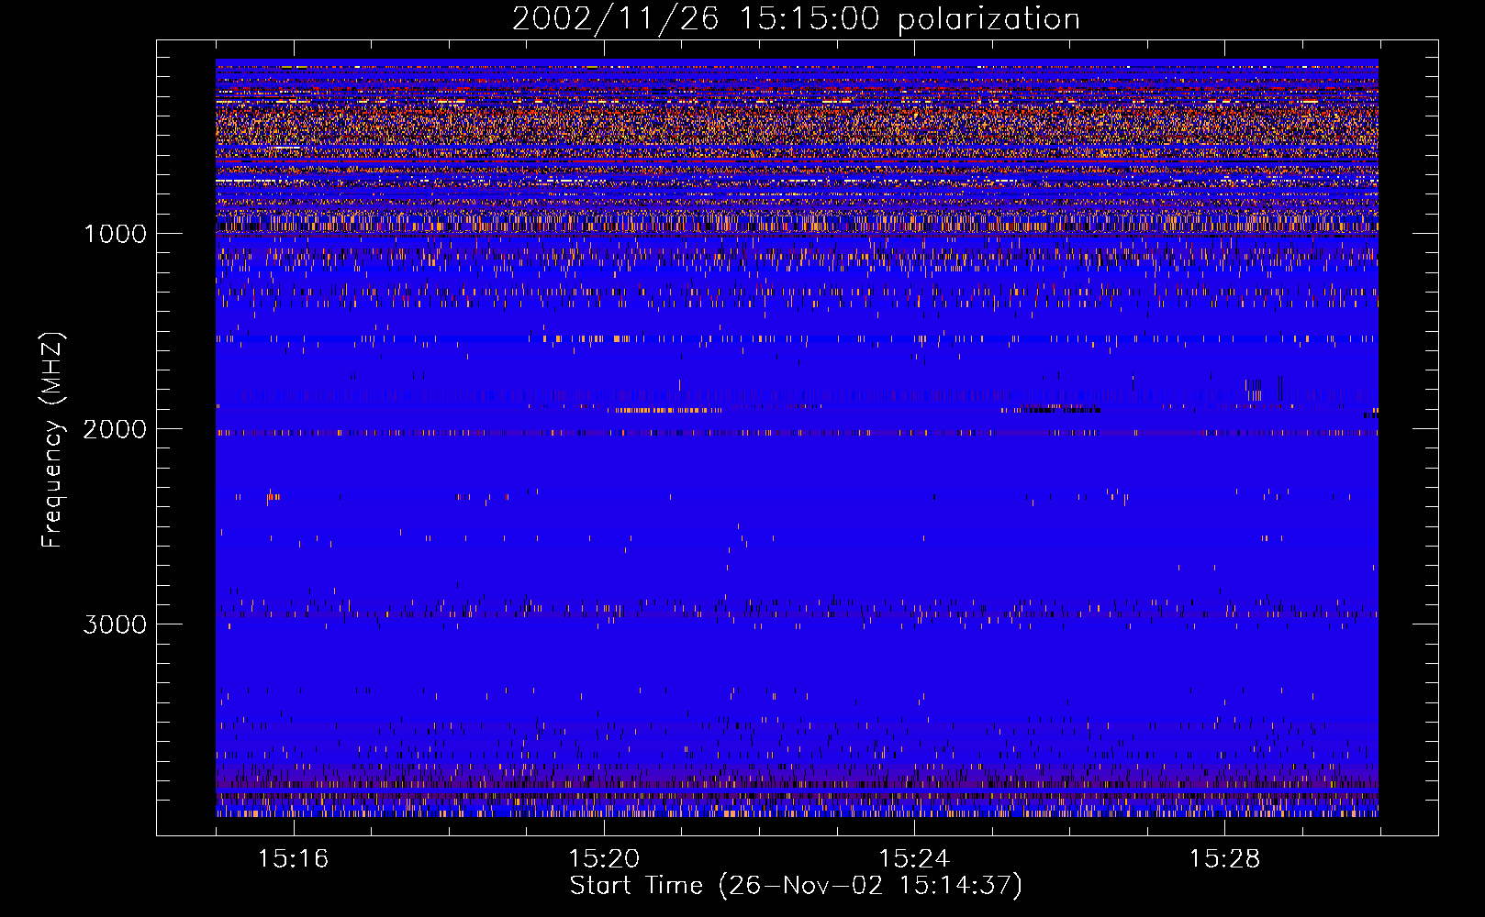Click the '2000' frequency tick label
Screen dimensions: 1485x917
pos(115,429)
